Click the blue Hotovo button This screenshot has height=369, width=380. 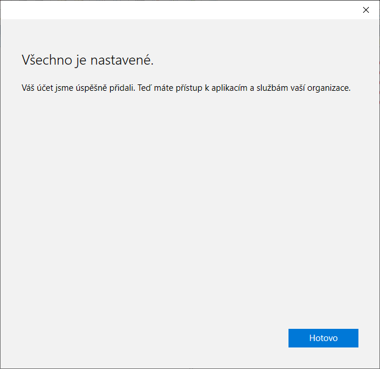(323, 338)
